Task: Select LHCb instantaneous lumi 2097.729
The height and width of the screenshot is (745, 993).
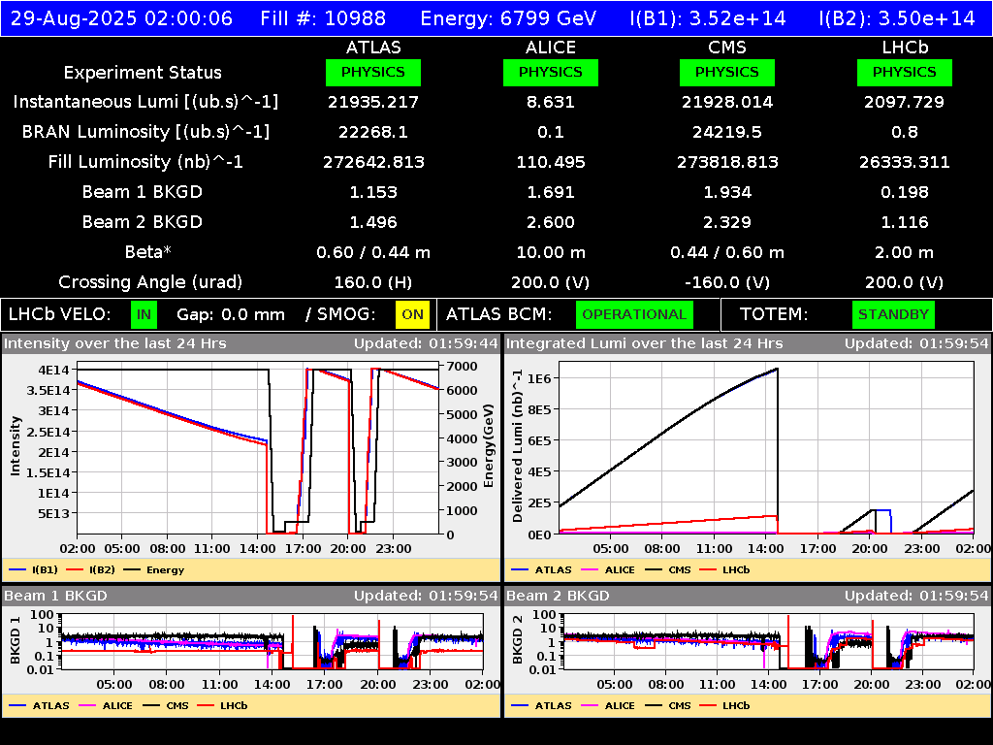Action: point(905,102)
